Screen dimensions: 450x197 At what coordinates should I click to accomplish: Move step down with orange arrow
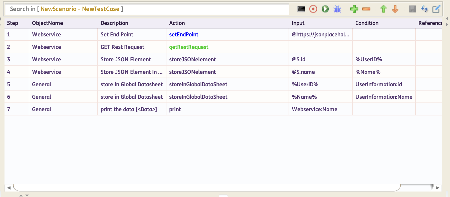point(395,9)
